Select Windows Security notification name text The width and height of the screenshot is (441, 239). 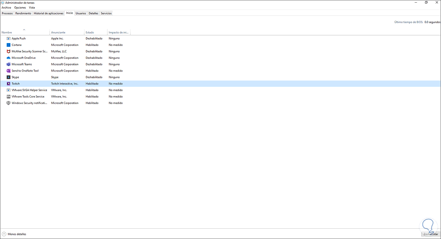30,103
